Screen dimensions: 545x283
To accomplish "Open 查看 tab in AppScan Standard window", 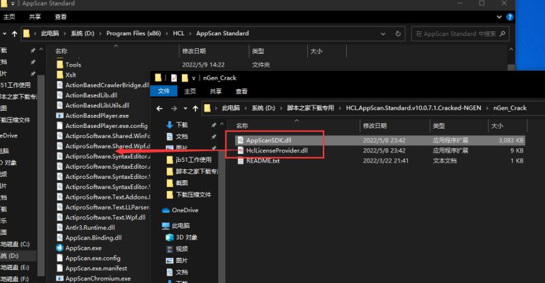I will [x=61, y=17].
